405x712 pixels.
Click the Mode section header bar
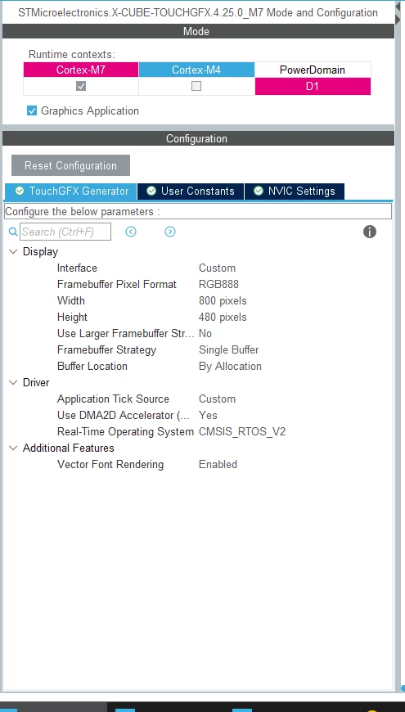[x=199, y=31]
